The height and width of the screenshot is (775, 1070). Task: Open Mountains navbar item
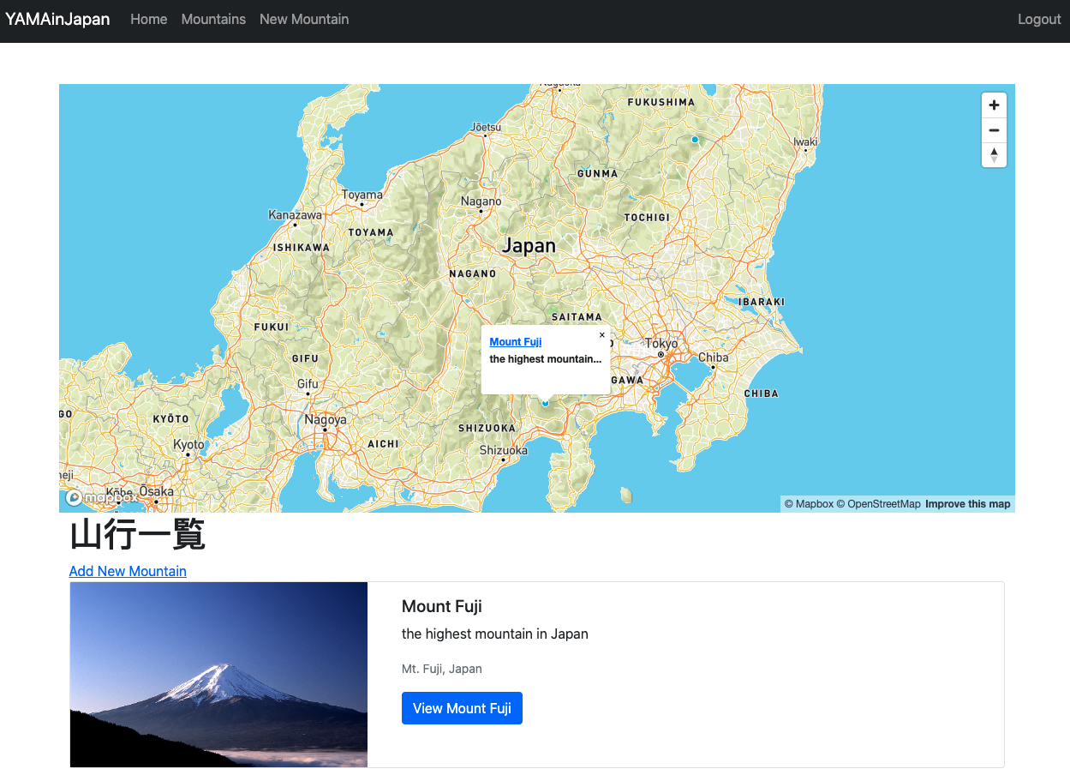[x=213, y=19]
